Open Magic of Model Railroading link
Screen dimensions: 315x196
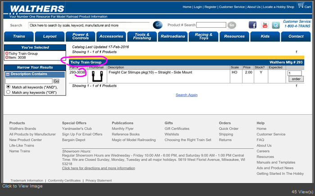pyautogui.click(x=134, y=140)
